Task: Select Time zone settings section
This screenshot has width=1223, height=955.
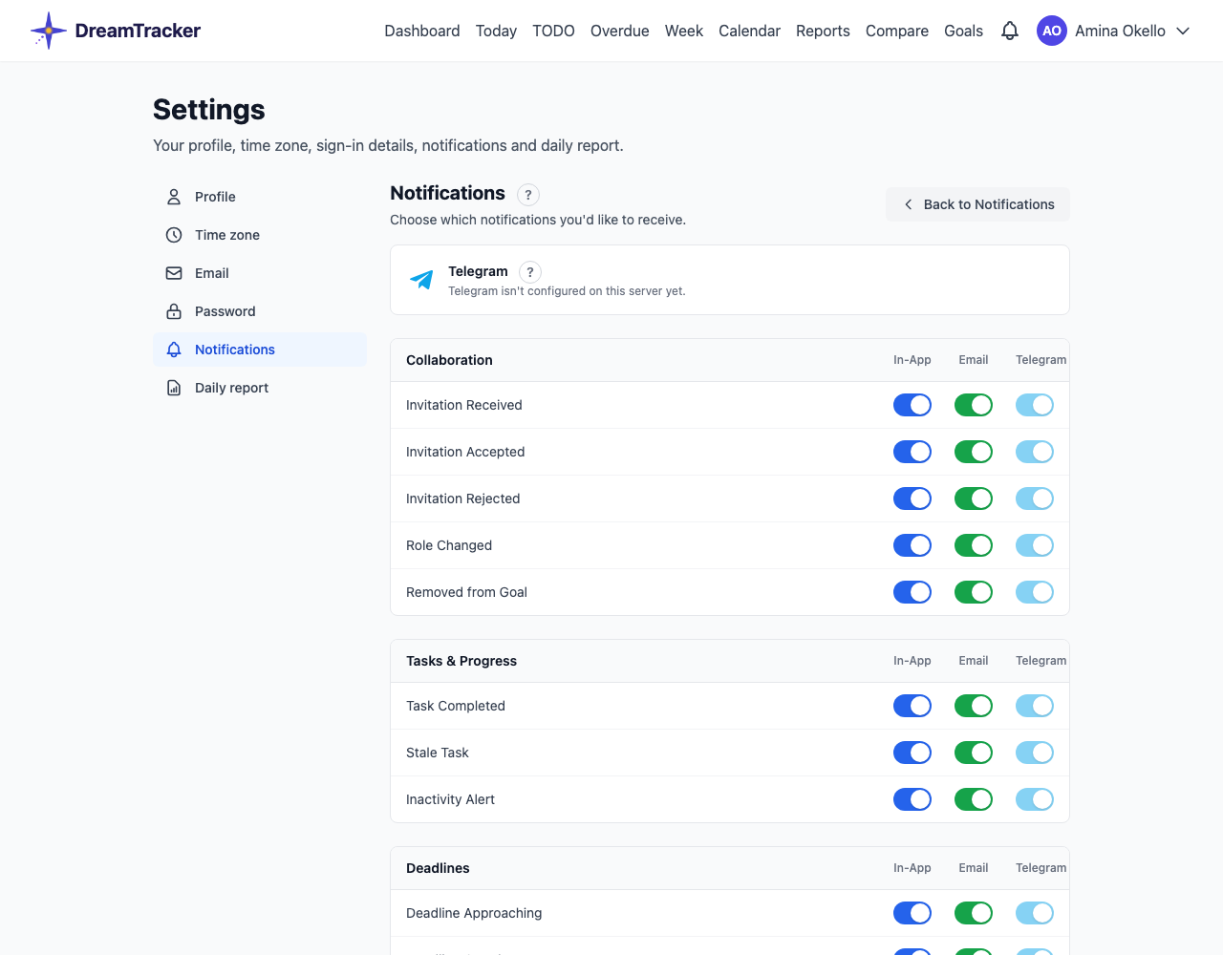Action: [x=260, y=235]
